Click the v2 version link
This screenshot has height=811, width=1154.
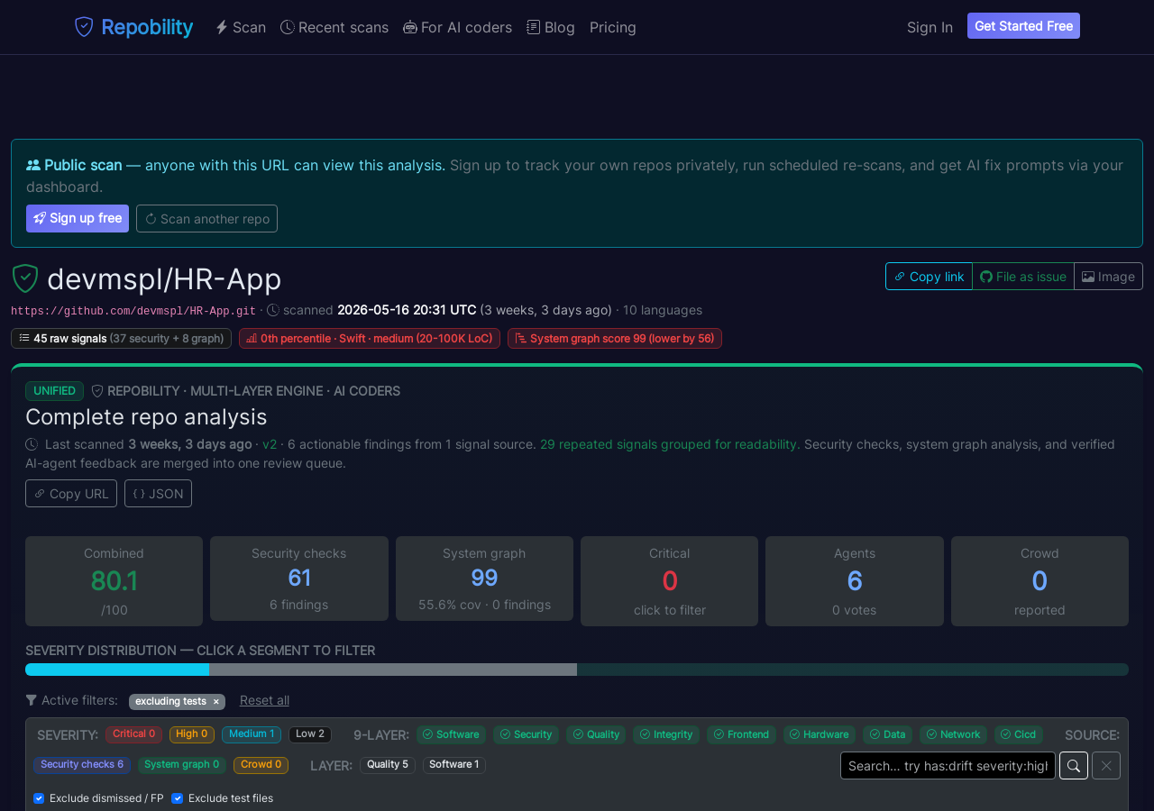(270, 444)
